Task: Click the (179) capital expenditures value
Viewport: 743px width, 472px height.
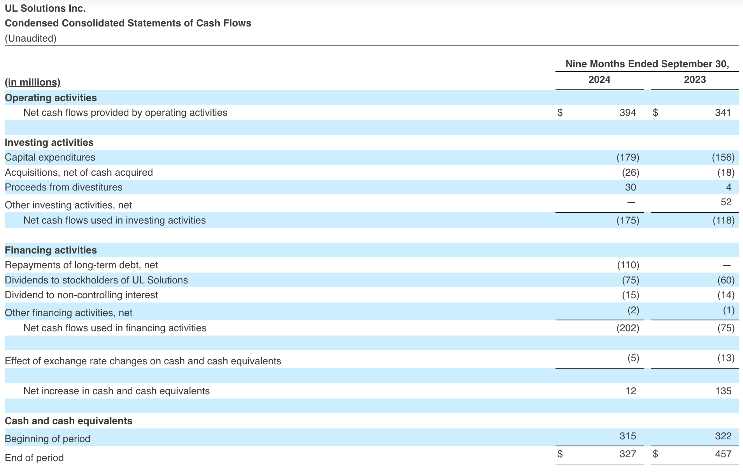Action: click(628, 157)
